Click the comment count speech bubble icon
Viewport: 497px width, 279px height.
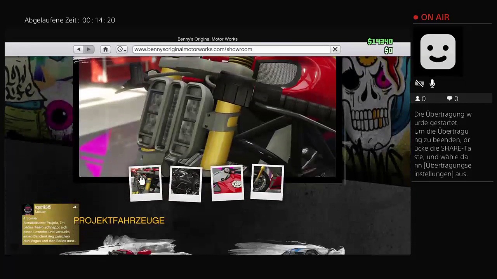tap(450, 99)
